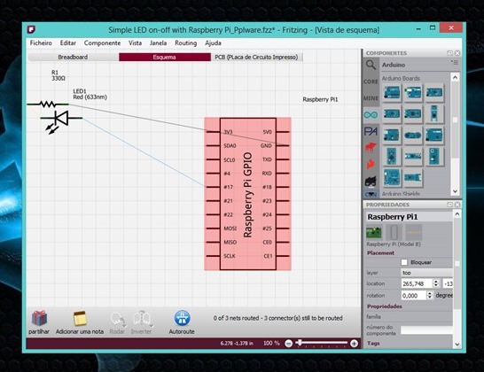Select the CORE parts bin
This screenshot has width=484, height=372.
coord(371,81)
